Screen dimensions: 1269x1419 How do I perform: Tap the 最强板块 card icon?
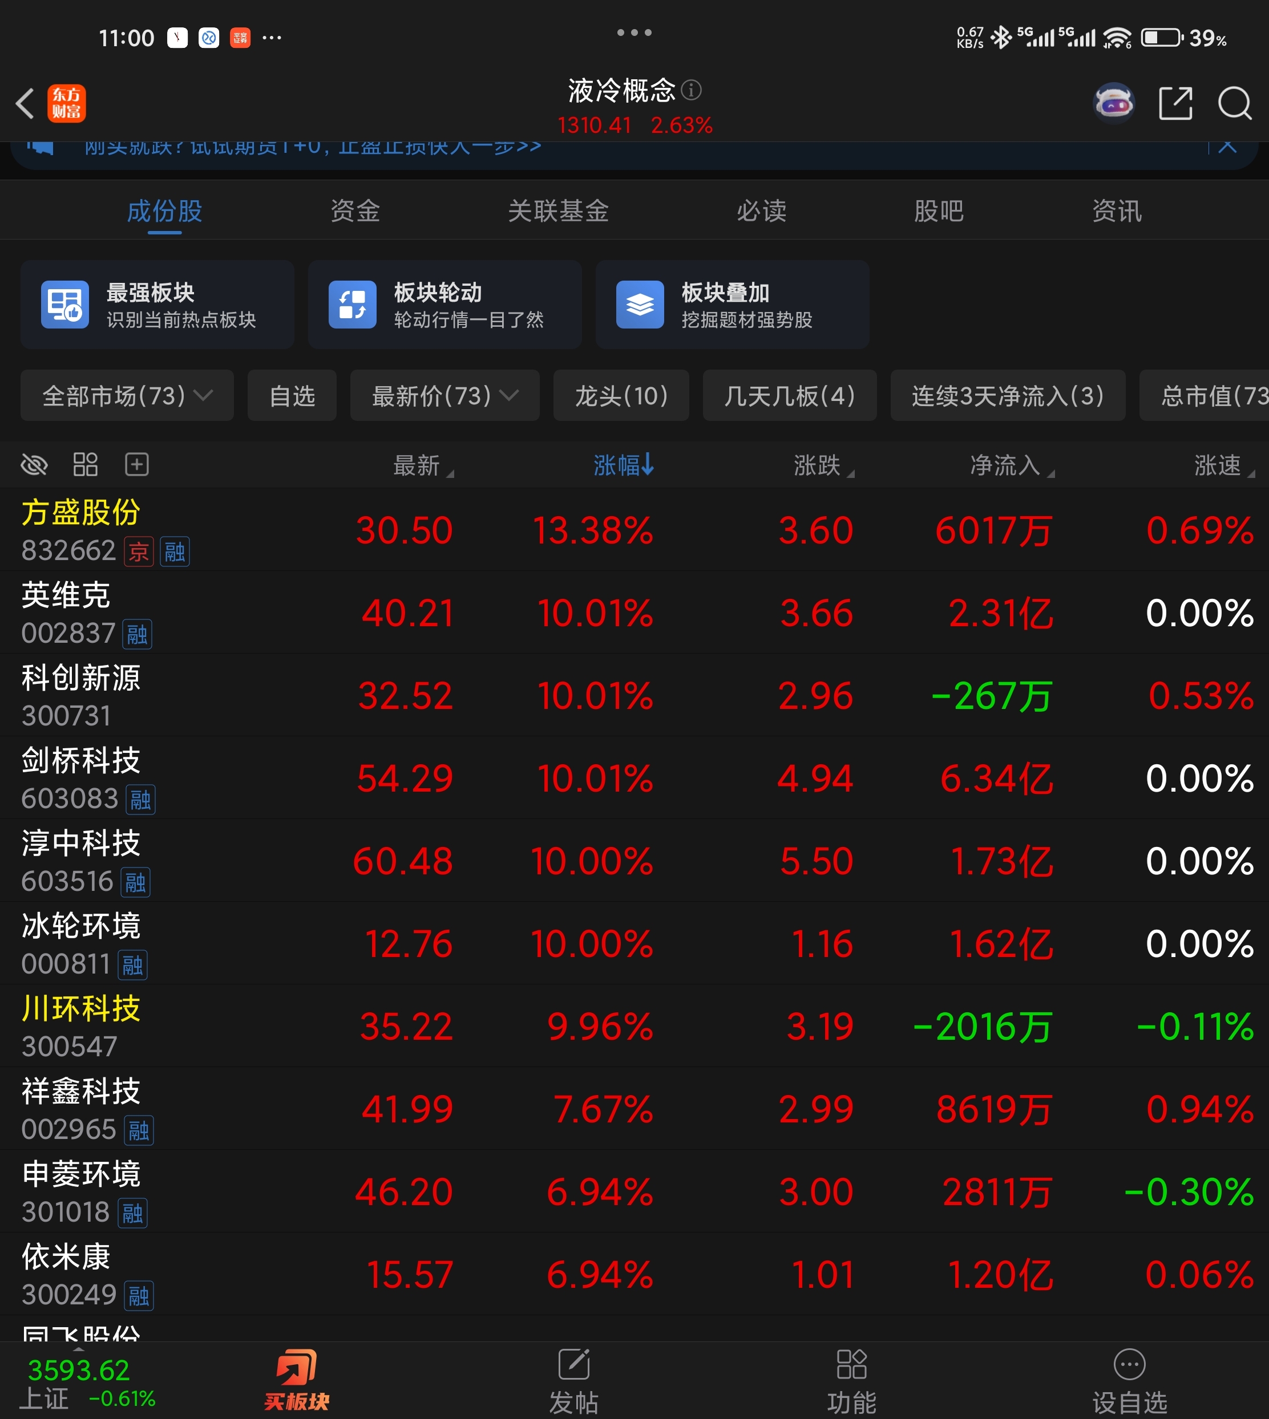pyautogui.click(x=65, y=305)
